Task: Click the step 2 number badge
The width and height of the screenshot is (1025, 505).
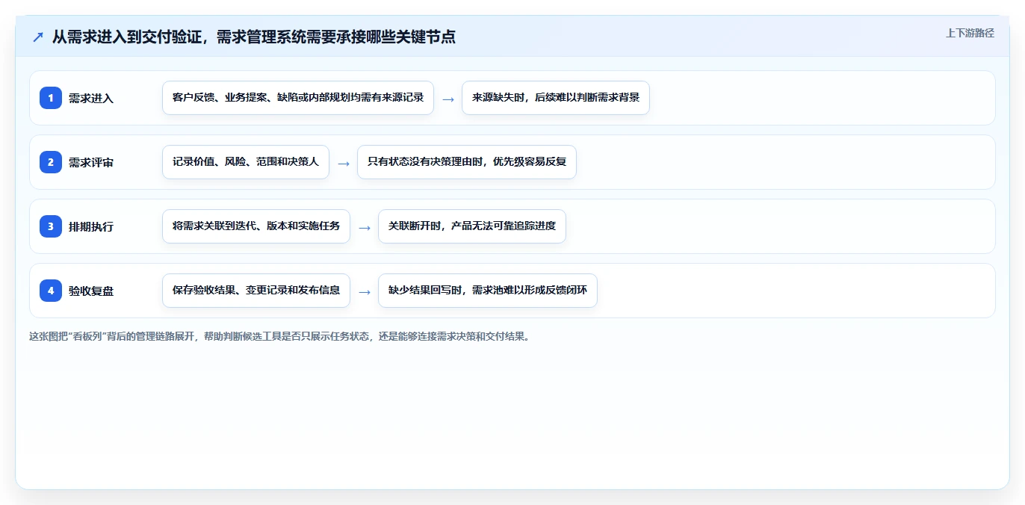Action: pyautogui.click(x=51, y=162)
